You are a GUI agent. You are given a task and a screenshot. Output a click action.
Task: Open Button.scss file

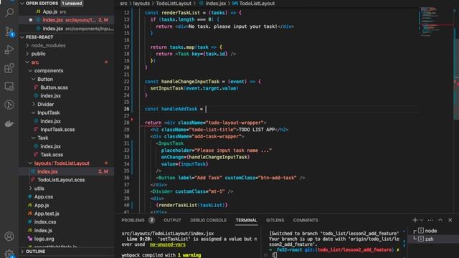coord(67,87)
